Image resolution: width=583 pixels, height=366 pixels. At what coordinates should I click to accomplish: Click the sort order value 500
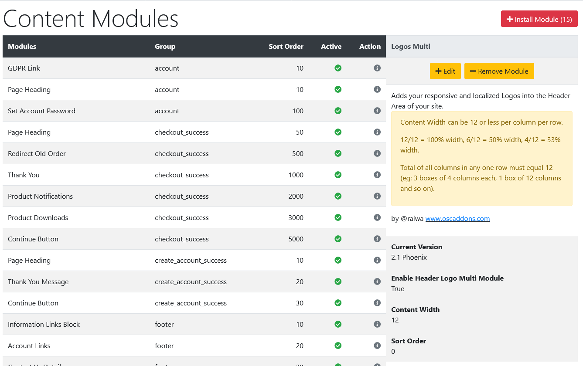click(298, 153)
